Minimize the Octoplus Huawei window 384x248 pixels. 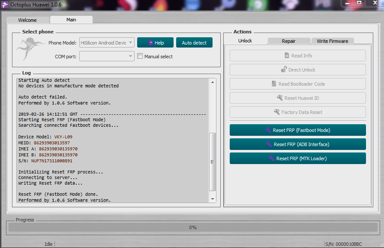coord(348,3)
